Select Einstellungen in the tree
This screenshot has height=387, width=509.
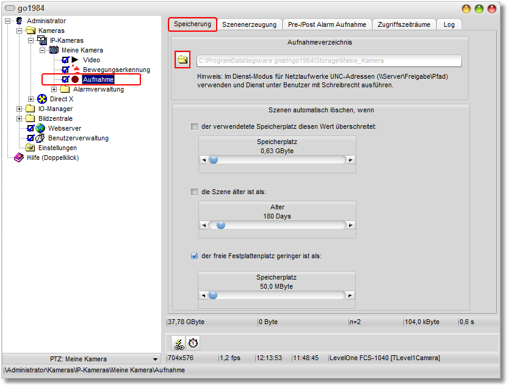57,148
